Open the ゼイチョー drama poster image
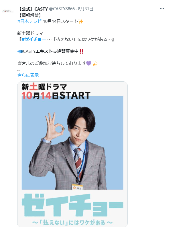The height and width of the screenshot is (227, 181). [x=72, y=154]
